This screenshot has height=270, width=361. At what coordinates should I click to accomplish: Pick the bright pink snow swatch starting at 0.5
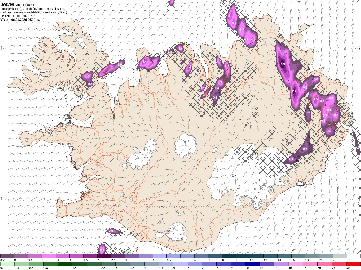pos(49,256)
